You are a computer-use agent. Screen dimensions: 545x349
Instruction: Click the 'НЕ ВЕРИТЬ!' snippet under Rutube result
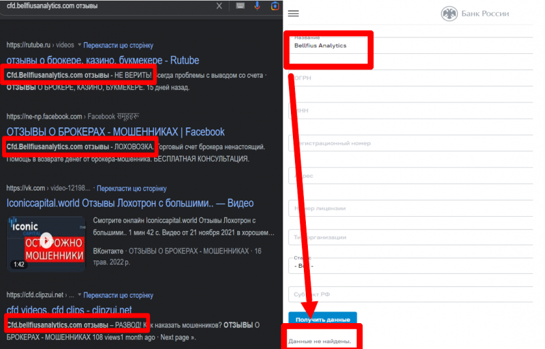click(x=133, y=75)
